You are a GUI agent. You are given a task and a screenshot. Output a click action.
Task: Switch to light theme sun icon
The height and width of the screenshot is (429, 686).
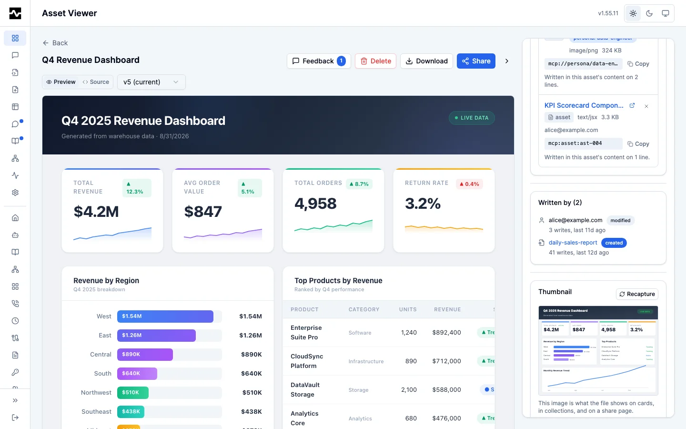click(x=633, y=13)
